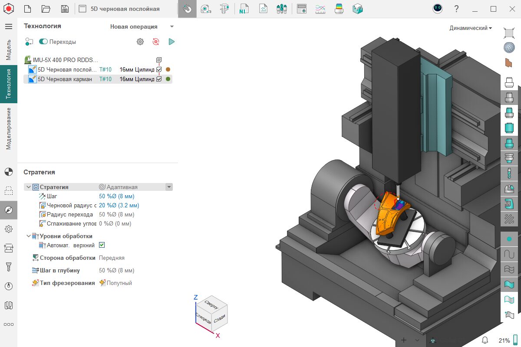Select the milling cutter tool sidebar icon
This screenshot has height=347, width=521.
click(8, 266)
